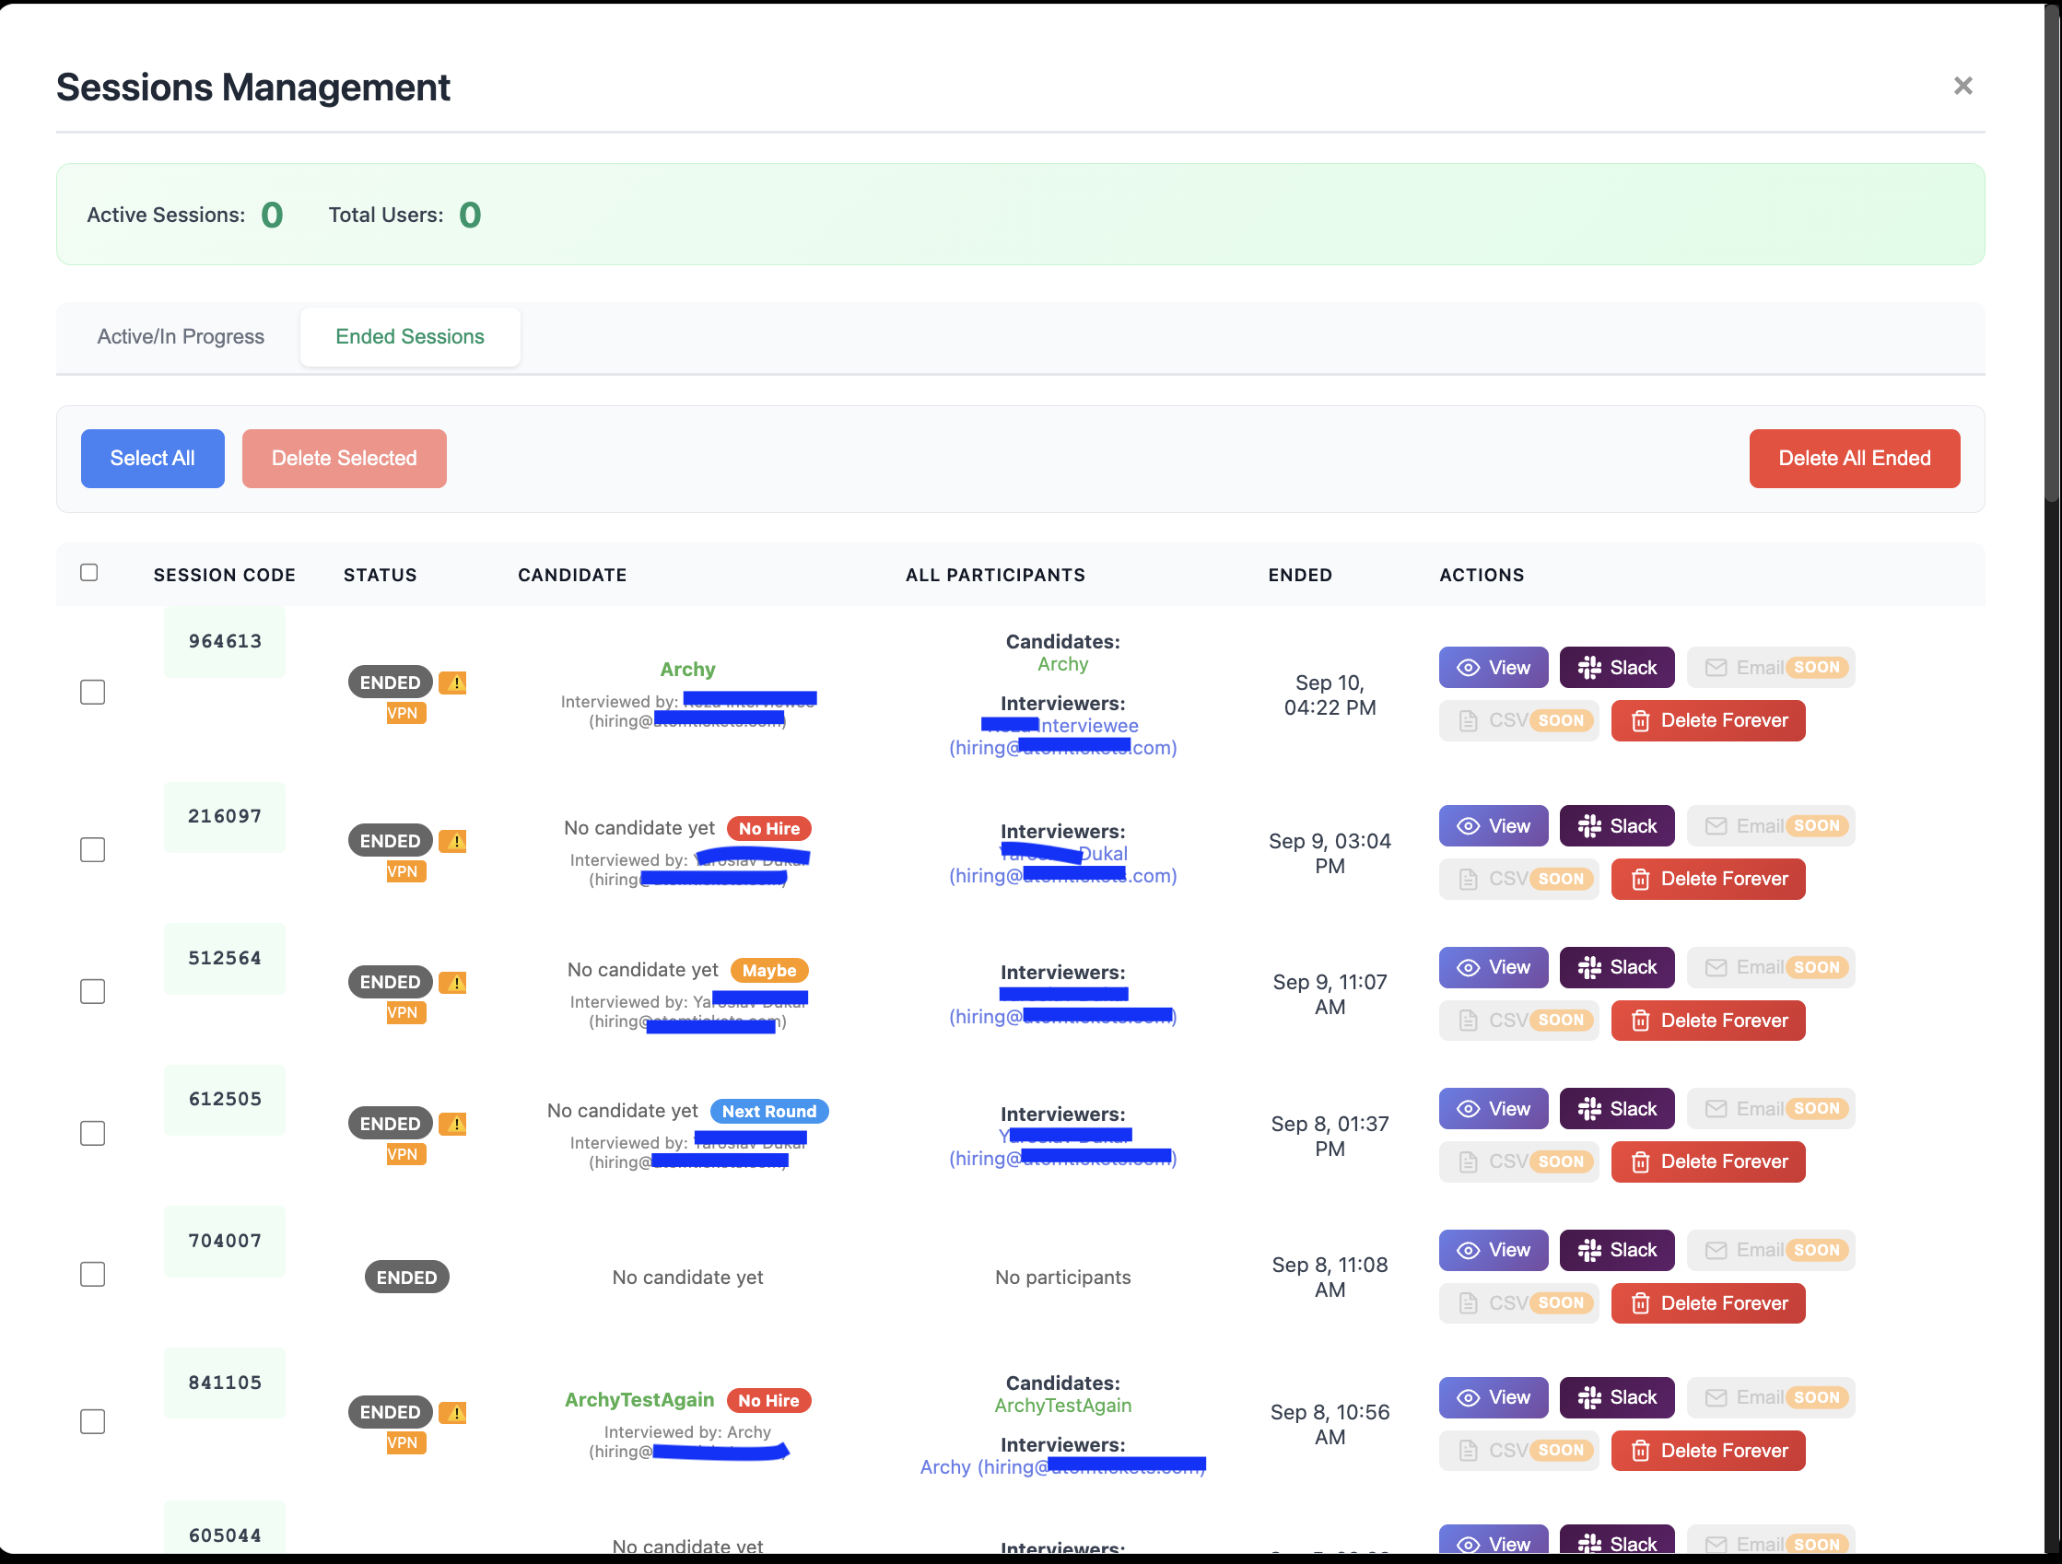Click the Ended column header
The height and width of the screenshot is (1564, 2062).
coord(1299,575)
